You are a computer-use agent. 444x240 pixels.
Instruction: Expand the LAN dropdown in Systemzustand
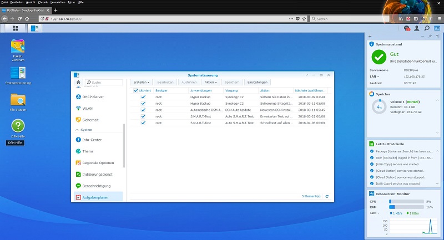378,76
